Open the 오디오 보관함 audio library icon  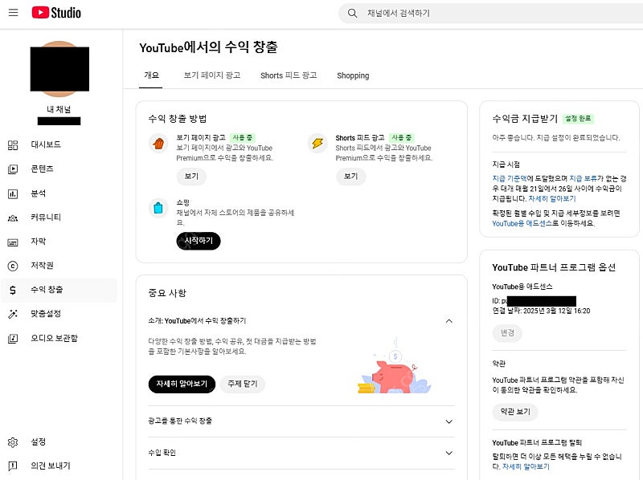(13, 339)
